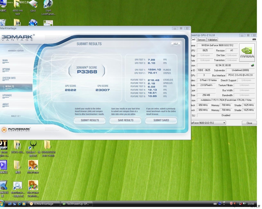The height and width of the screenshot is (209, 262).
Task: Switch to 3DMarkVantage taskbar button
Action: click(44, 204)
